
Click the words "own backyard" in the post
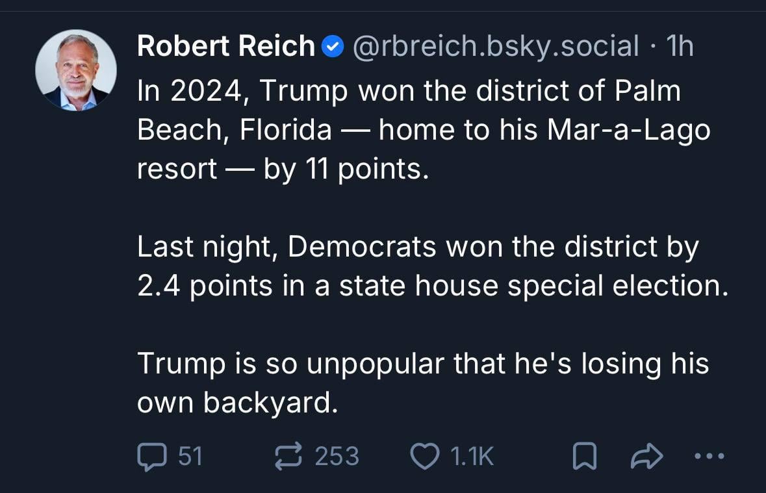(238, 403)
